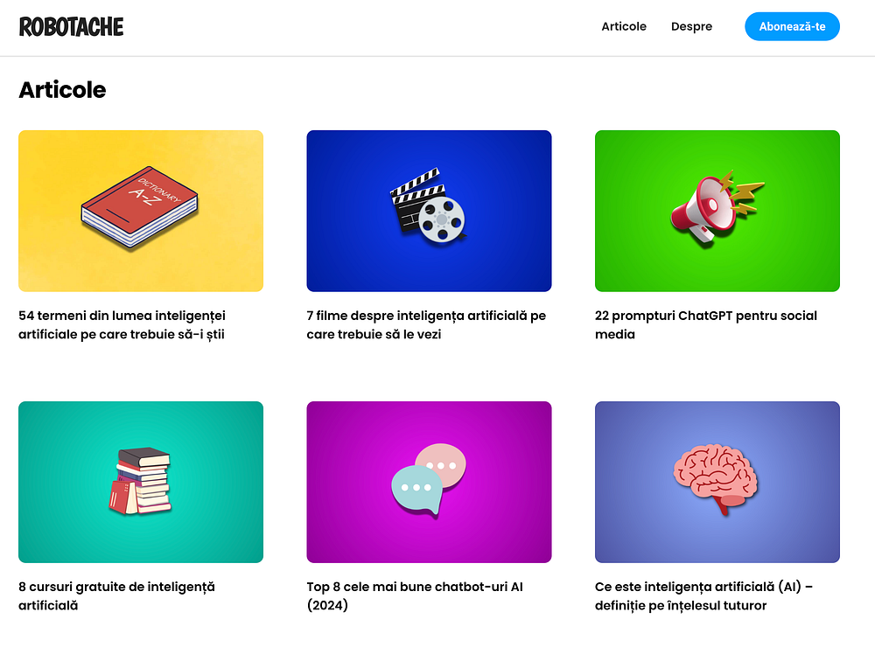The height and width of the screenshot is (647, 875).
Task: Open '7 filme despre inteligența artificială' link
Action: (x=426, y=324)
